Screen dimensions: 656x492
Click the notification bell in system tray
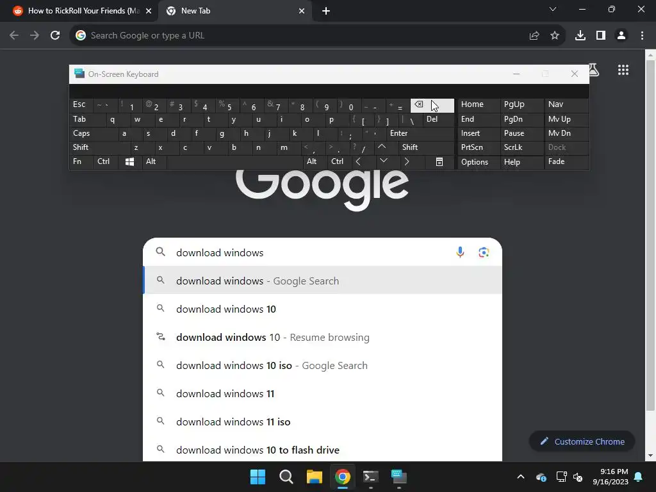(639, 477)
